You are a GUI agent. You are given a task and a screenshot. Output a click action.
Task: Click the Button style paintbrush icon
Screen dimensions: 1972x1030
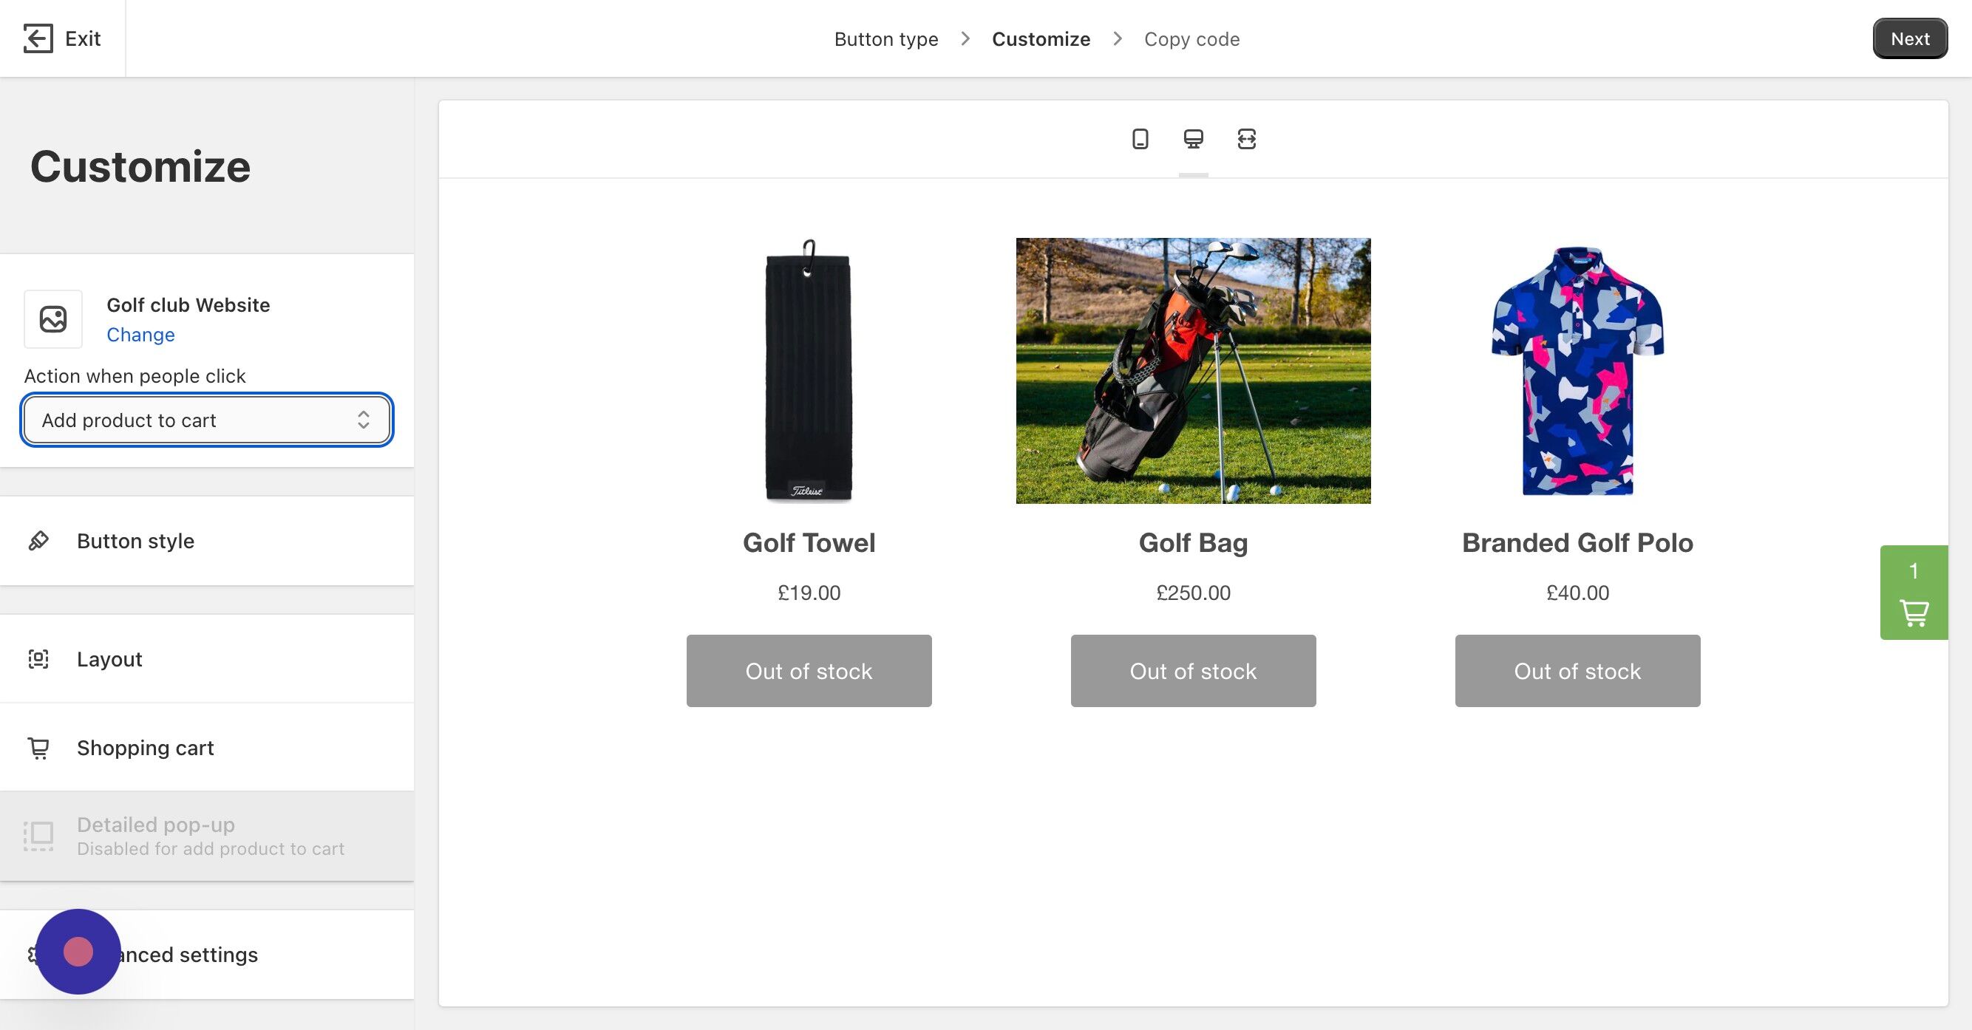[38, 541]
